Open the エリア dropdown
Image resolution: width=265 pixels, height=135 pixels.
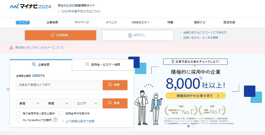[x=87, y=103]
